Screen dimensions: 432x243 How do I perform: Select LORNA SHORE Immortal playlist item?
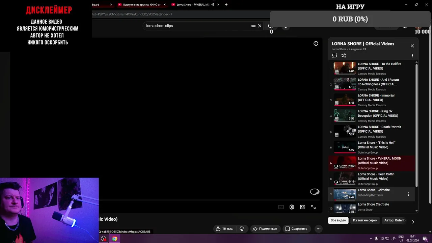pos(372,100)
